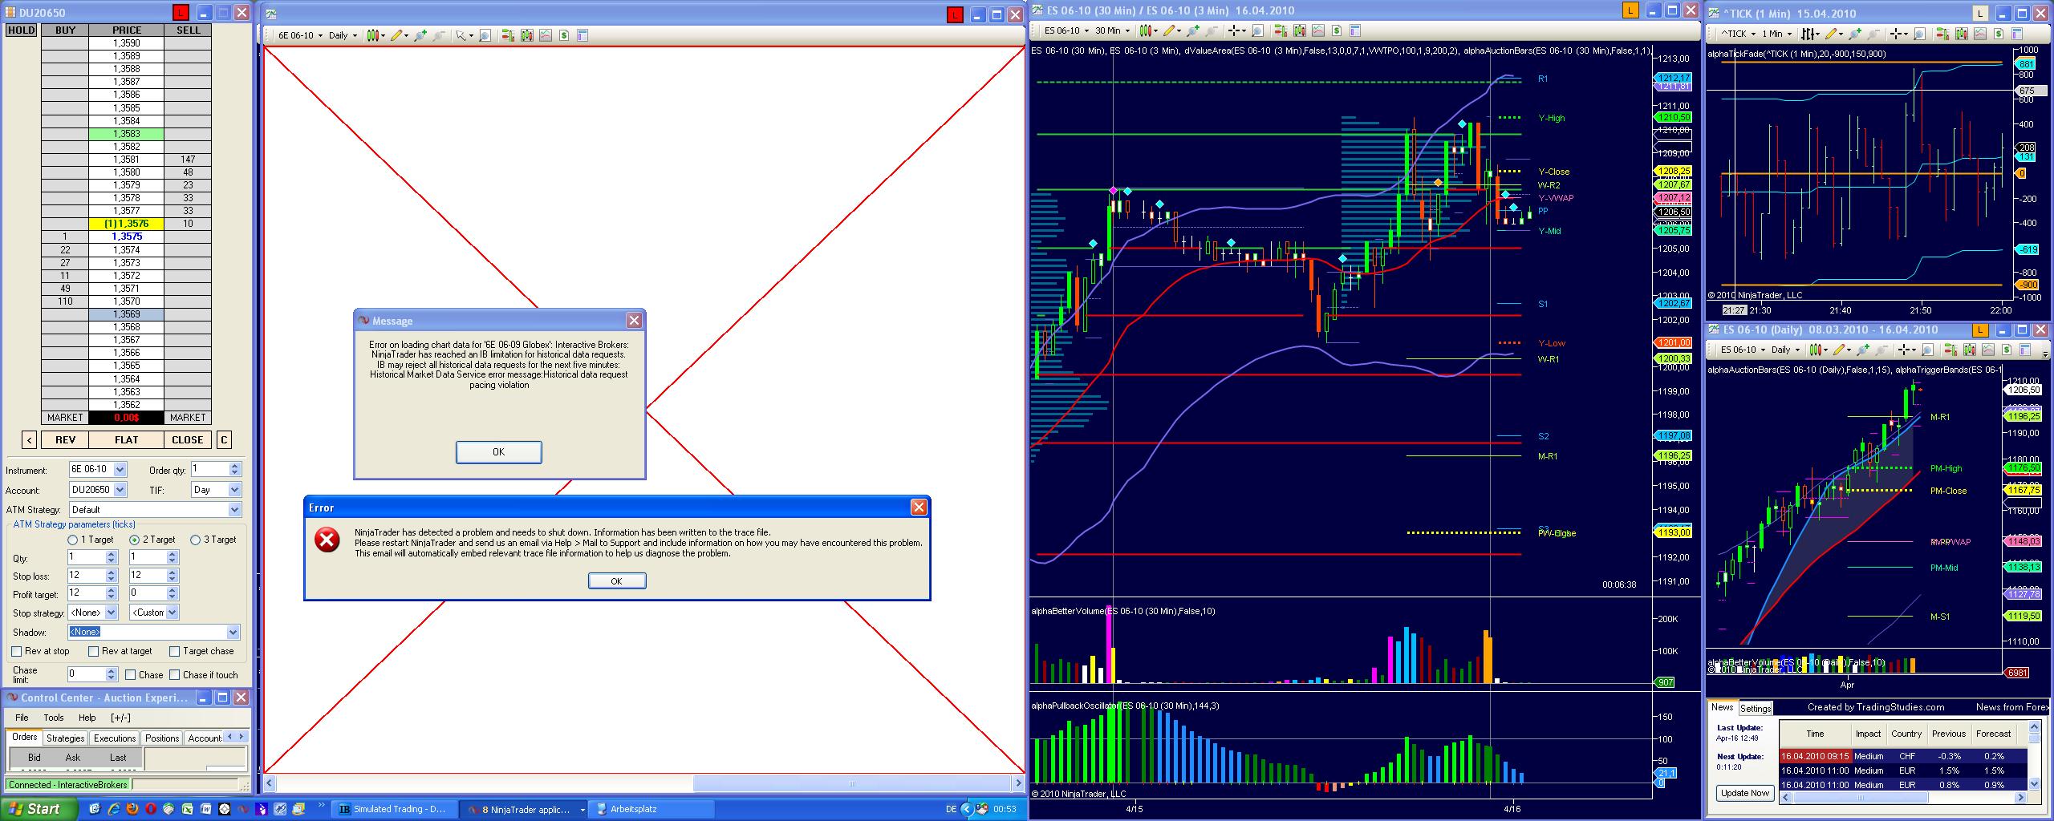Image resolution: width=2054 pixels, height=821 pixels.
Task: Tick the Chase checkbox
Action: pyautogui.click(x=130, y=675)
